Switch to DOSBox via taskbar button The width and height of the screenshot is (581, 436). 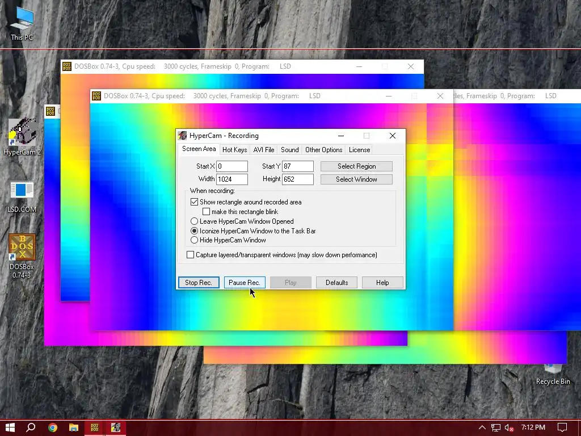point(95,427)
